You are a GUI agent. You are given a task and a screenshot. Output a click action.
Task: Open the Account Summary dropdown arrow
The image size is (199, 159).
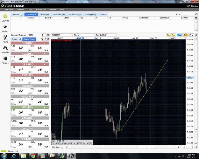point(45,35)
